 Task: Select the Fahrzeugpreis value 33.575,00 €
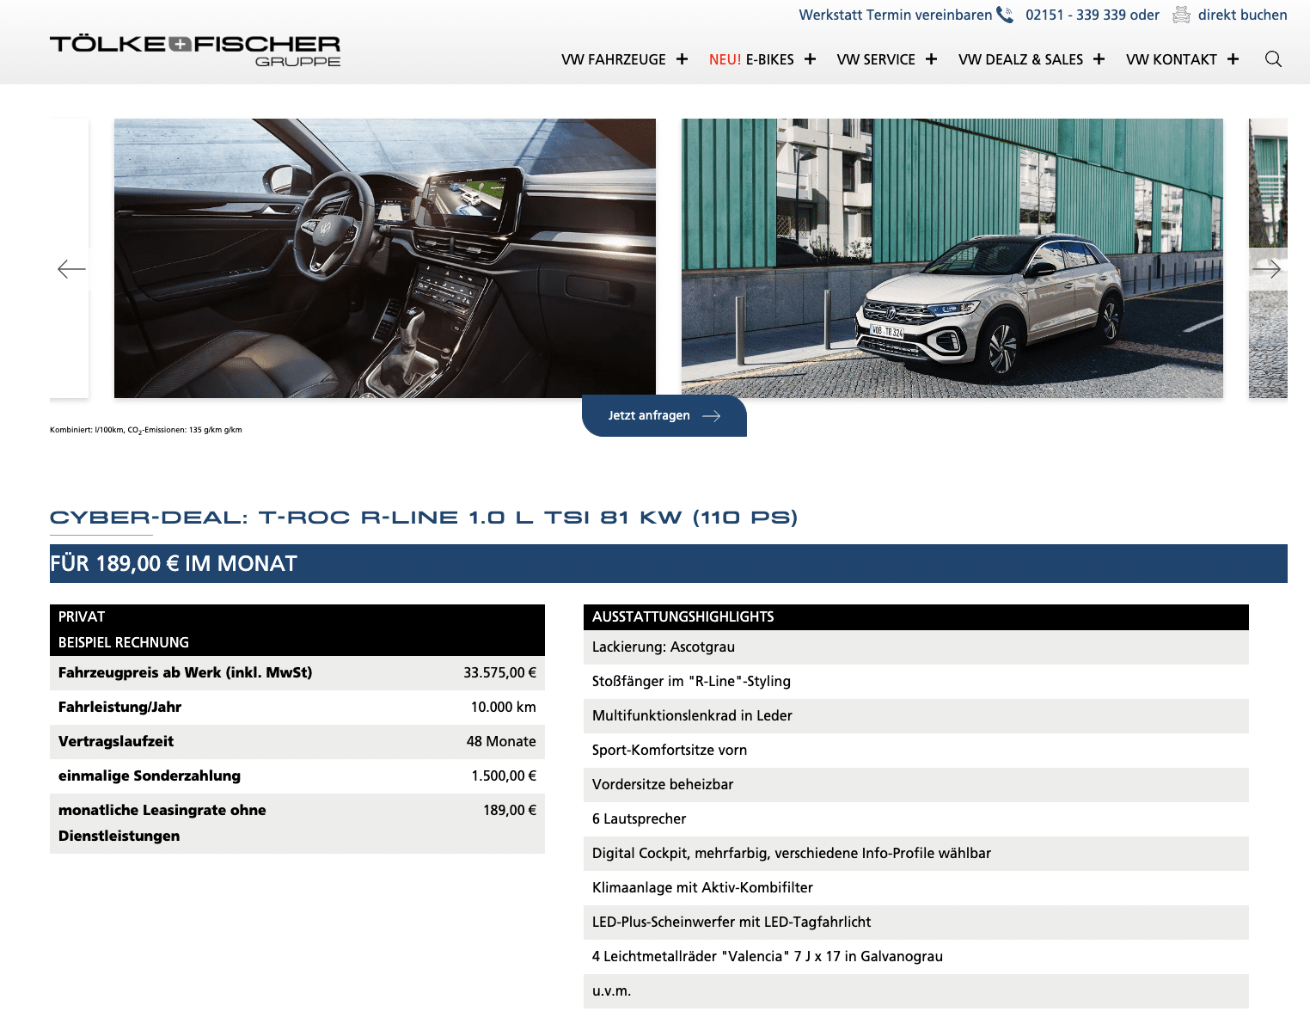coord(499,672)
